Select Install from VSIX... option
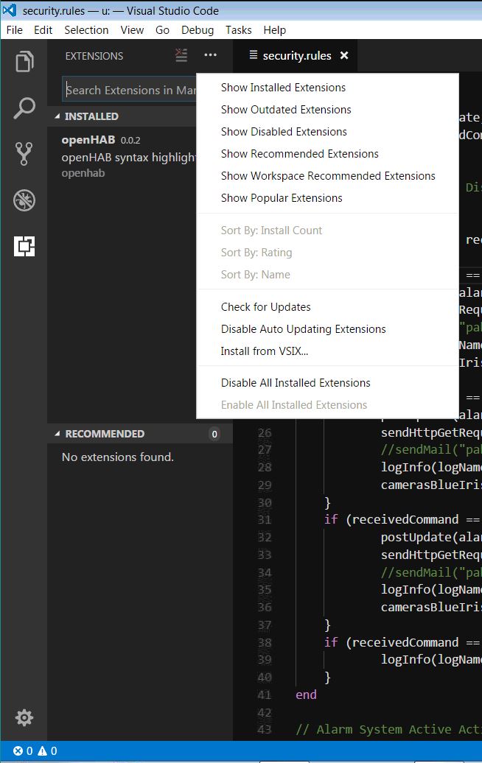The height and width of the screenshot is (763, 482). [x=265, y=351]
